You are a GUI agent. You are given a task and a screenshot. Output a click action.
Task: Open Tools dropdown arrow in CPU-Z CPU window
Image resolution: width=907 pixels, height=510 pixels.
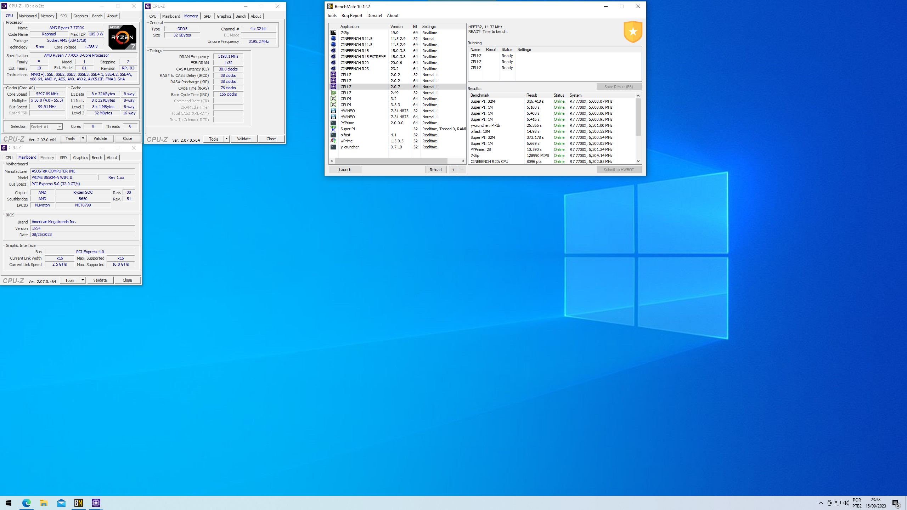point(83,138)
